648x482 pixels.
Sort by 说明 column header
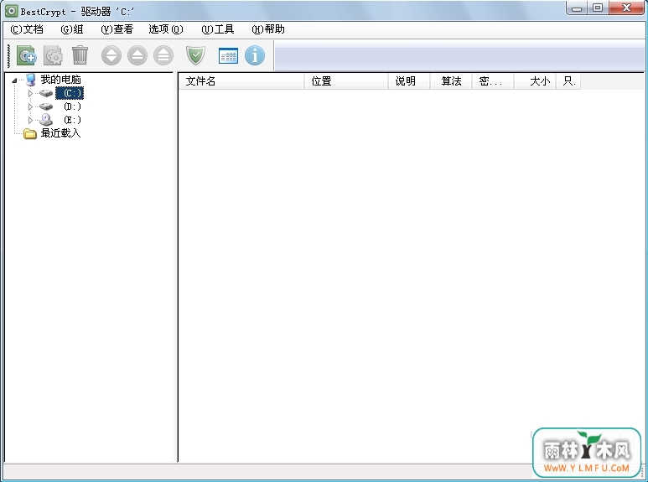[409, 81]
